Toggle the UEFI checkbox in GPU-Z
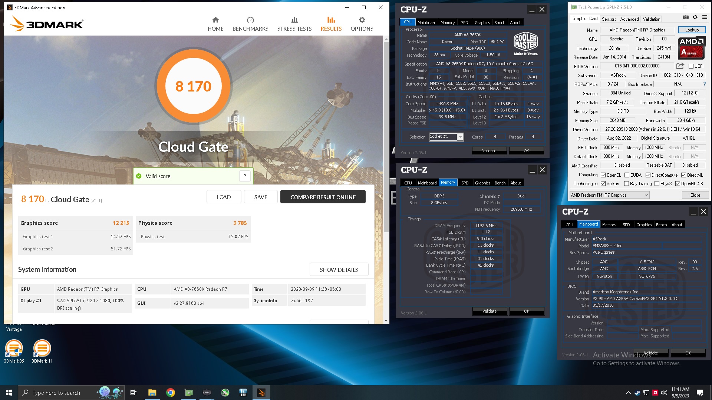Screen dimensions: 712x400 pos(691,66)
